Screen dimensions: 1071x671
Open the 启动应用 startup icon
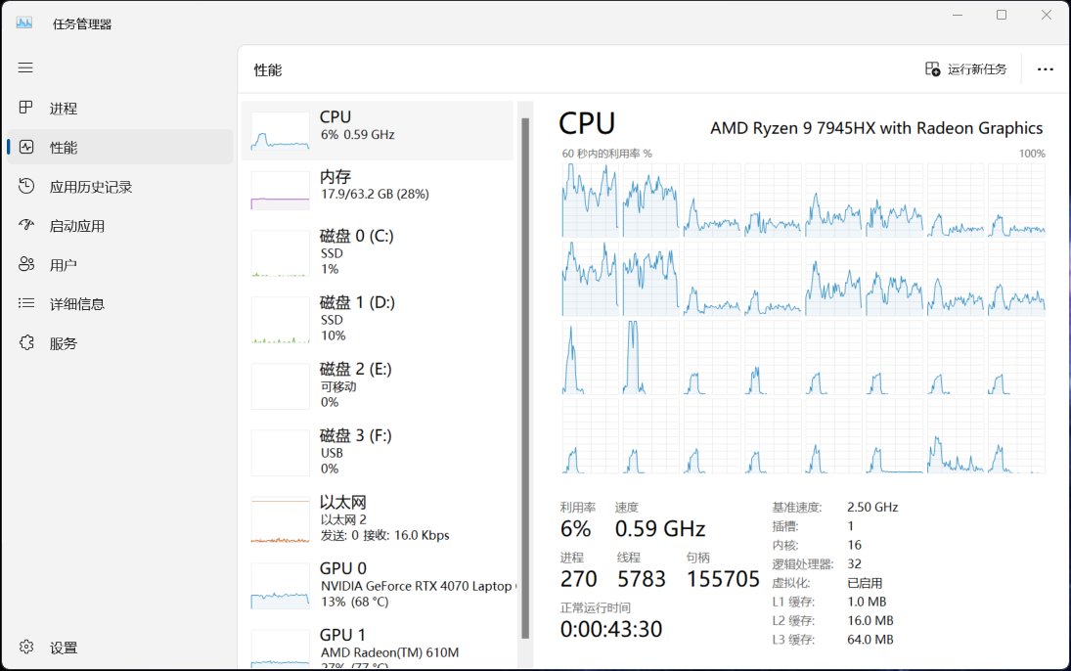click(26, 225)
